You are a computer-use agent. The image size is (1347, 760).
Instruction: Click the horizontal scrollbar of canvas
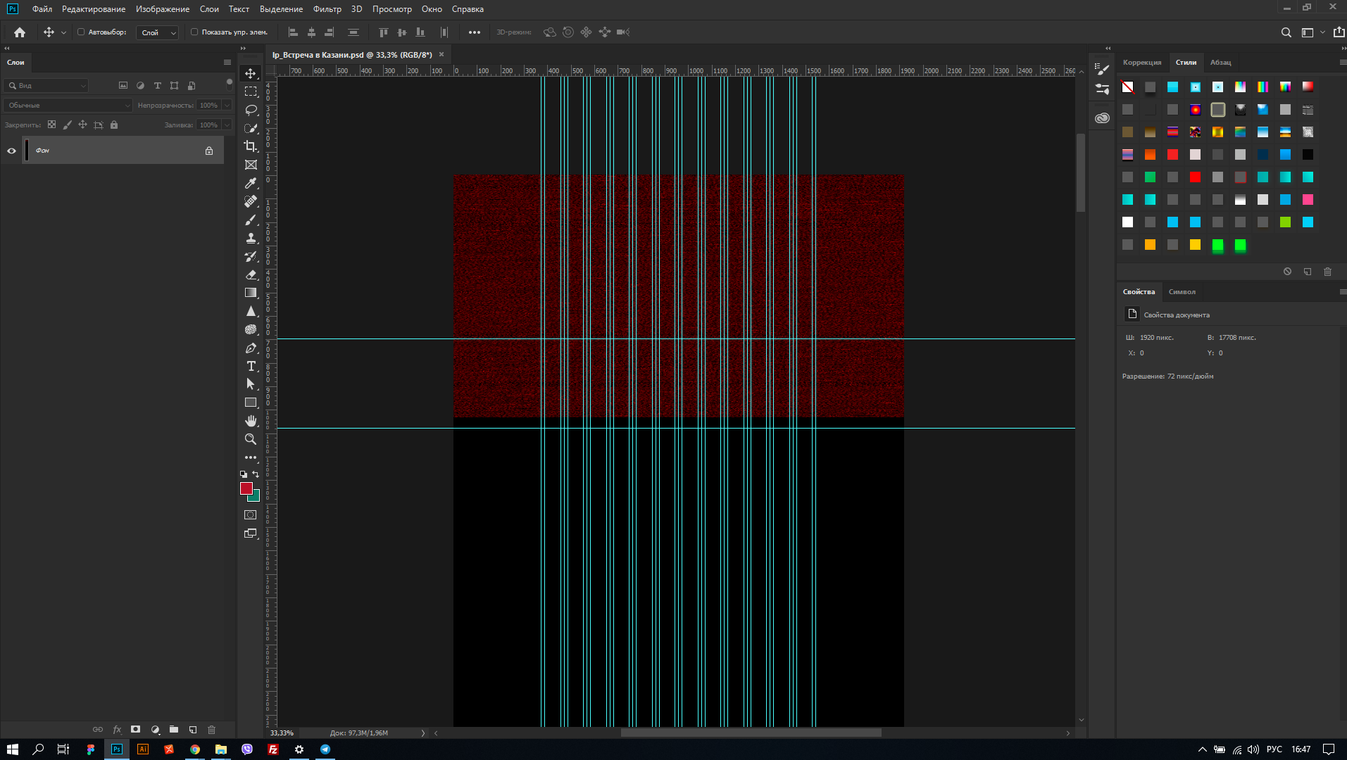click(751, 733)
